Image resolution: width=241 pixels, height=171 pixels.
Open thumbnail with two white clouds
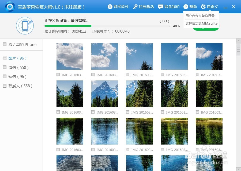tap(105, 56)
